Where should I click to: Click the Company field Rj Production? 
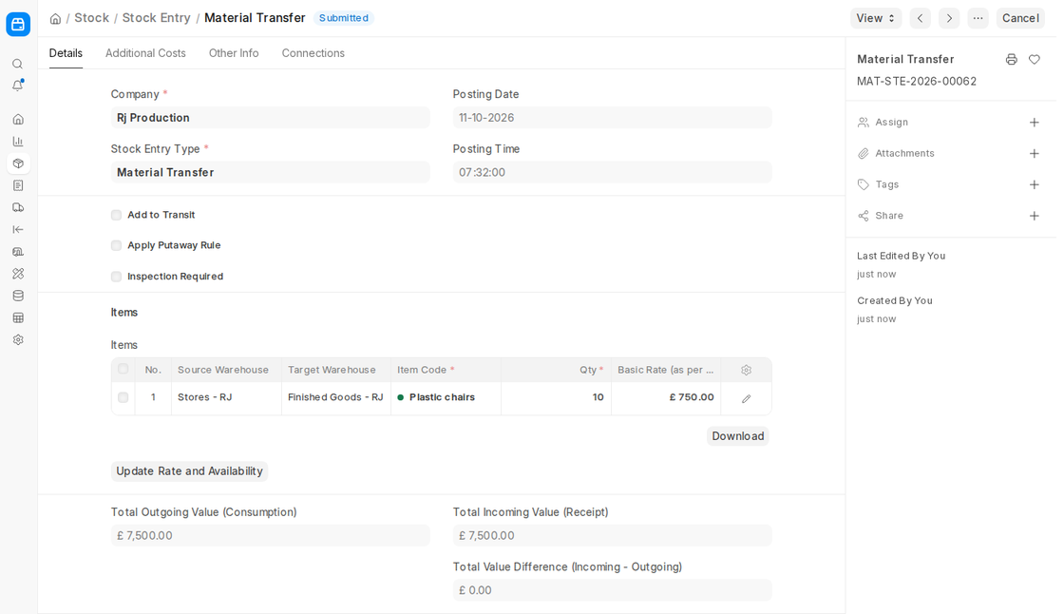[x=270, y=118]
